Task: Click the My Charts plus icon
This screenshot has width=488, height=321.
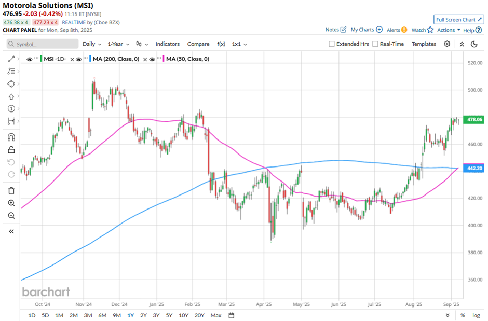Action: click(379, 30)
